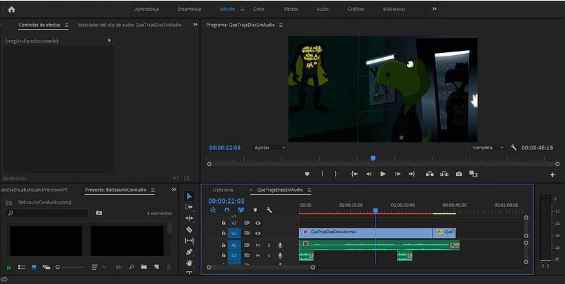Go to Out point
Image resolution: width=565 pixels, height=284 pixels.
coord(412,174)
